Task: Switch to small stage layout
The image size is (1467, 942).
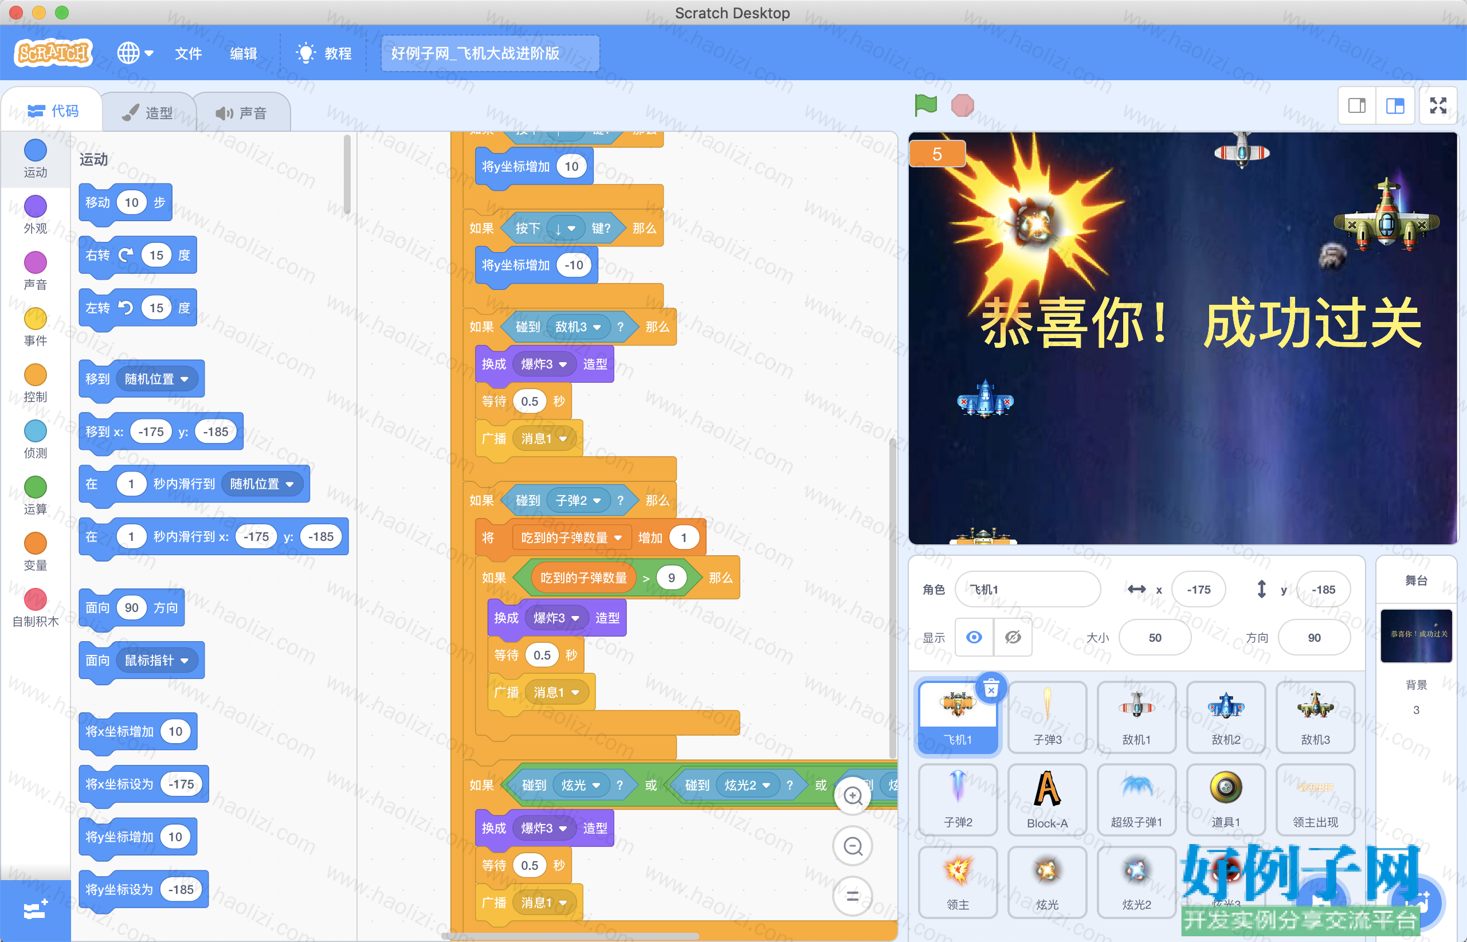Action: (1357, 106)
